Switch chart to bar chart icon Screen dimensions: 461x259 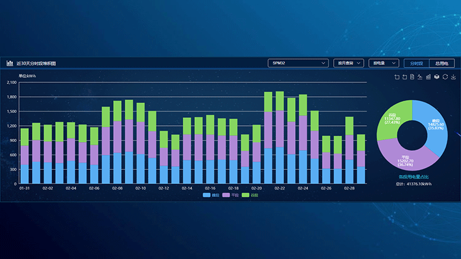click(428, 77)
